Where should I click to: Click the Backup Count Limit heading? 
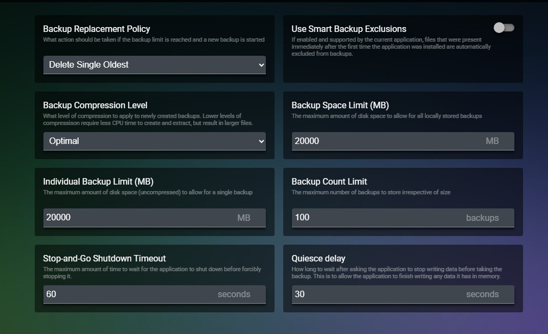(329, 181)
